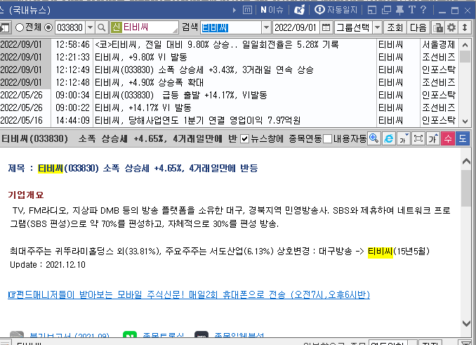
Task: Click the zoom-in magnifier icon in news bar
Action: tap(373, 139)
